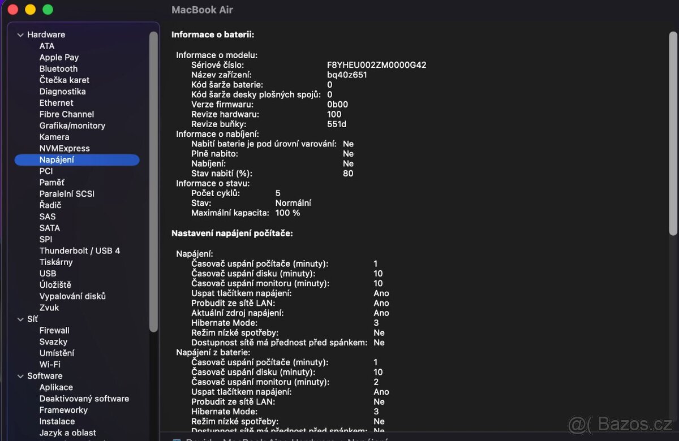Select Paměť in the sidebar

(51, 183)
